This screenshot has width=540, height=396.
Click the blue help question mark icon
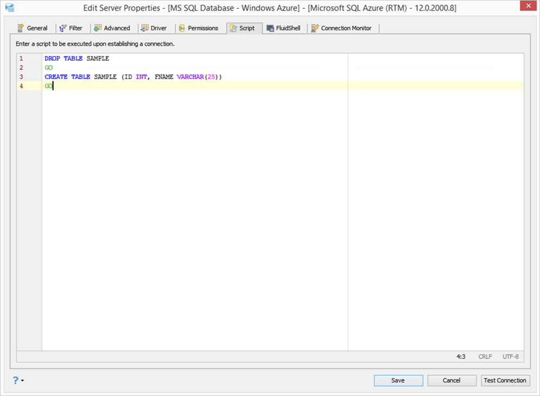click(x=16, y=380)
